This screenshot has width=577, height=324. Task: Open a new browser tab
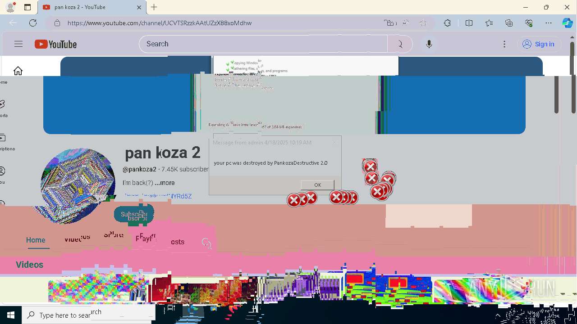tap(154, 7)
